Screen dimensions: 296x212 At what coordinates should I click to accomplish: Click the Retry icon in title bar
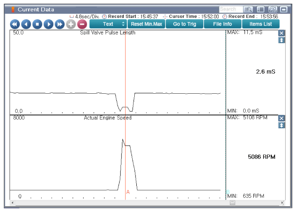(x=273, y=9)
